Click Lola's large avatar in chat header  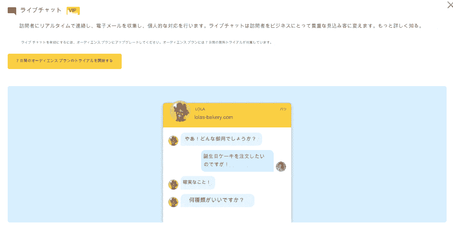pyautogui.click(x=180, y=112)
